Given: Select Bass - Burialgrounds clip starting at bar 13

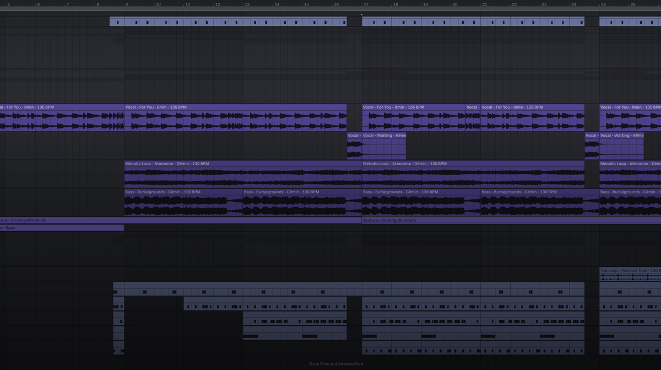Looking at the screenshot, I should click(x=302, y=203).
